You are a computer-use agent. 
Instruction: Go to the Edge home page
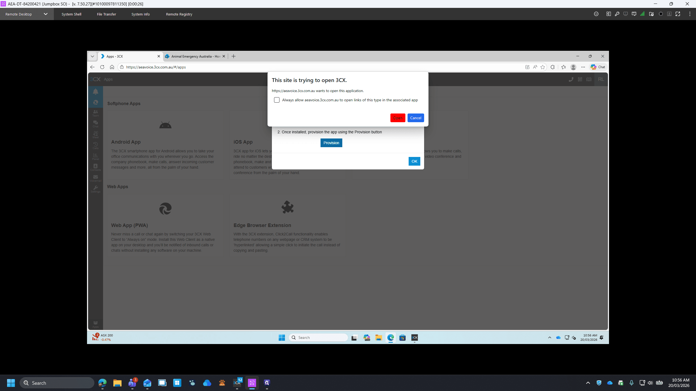click(x=112, y=67)
